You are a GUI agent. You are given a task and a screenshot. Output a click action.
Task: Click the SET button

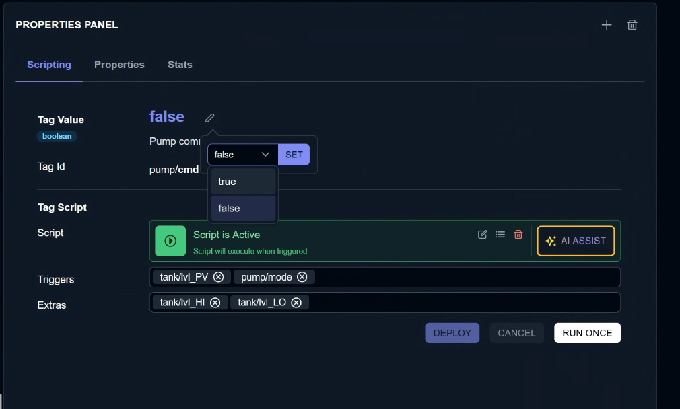coord(294,155)
